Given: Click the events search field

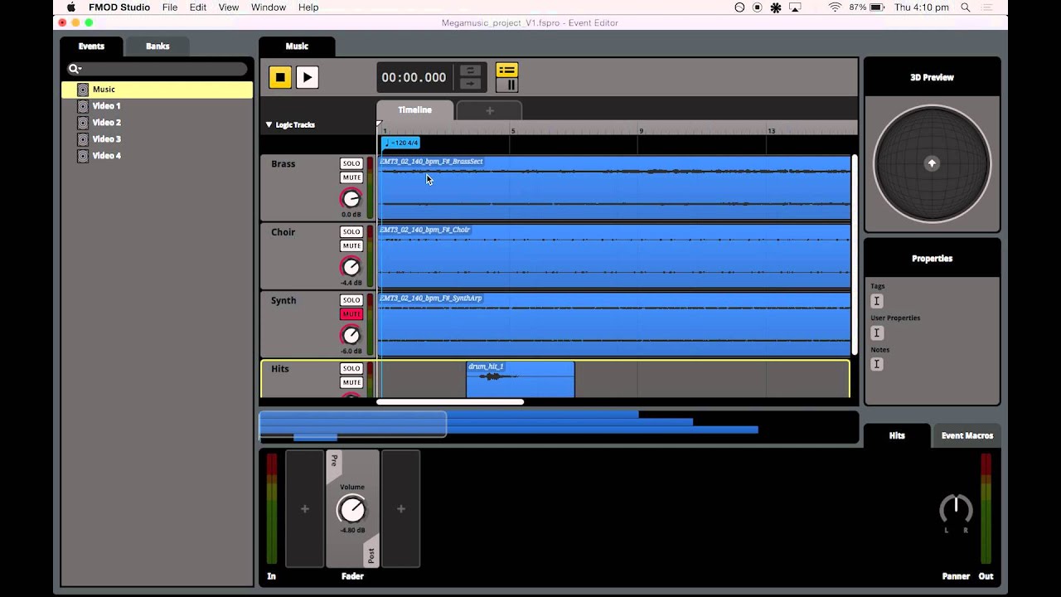Looking at the screenshot, I should [157, 69].
